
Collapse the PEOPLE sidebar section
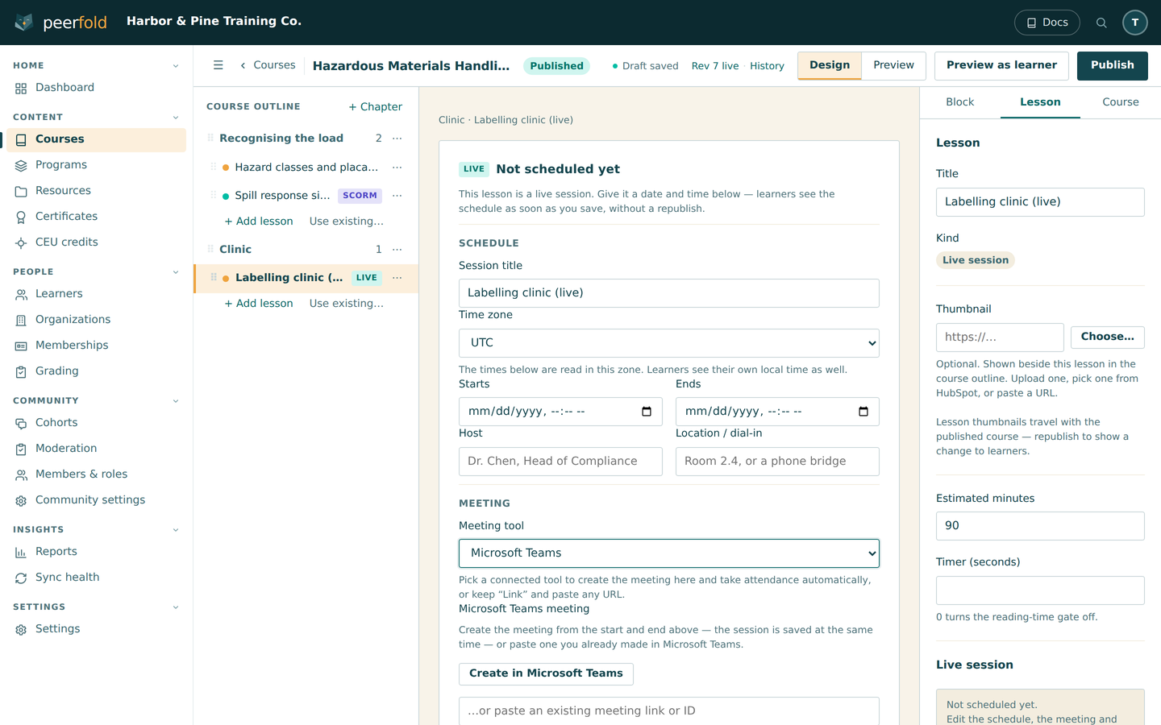tap(176, 272)
